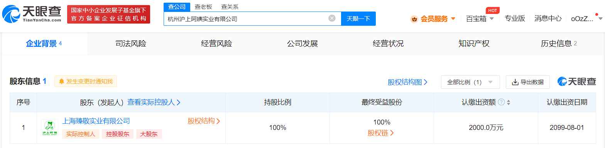The height and width of the screenshot is (148, 605).
Task: Click the 天眼一下 search button
Action: click(358, 18)
